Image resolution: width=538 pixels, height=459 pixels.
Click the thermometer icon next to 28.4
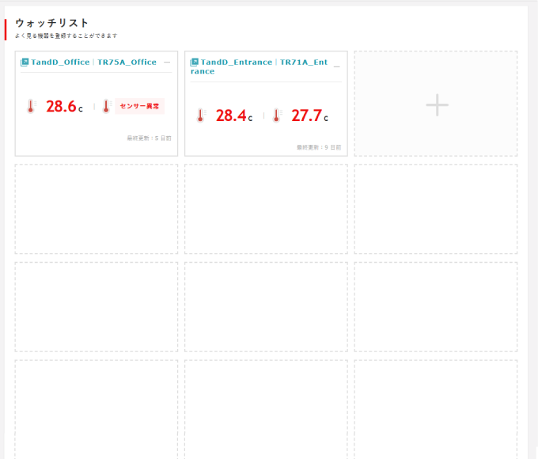tap(200, 116)
